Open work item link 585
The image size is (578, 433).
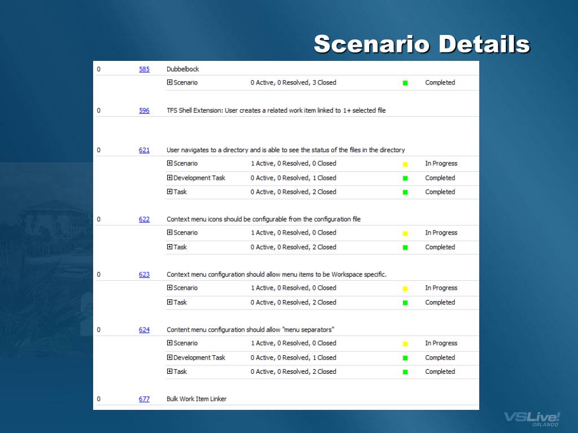point(144,69)
